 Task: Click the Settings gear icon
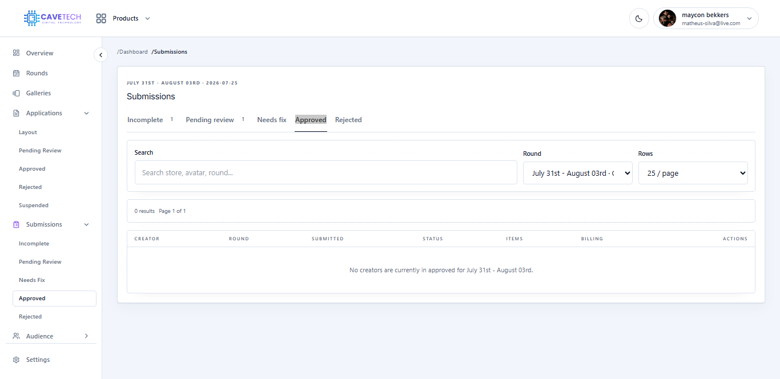pos(16,360)
